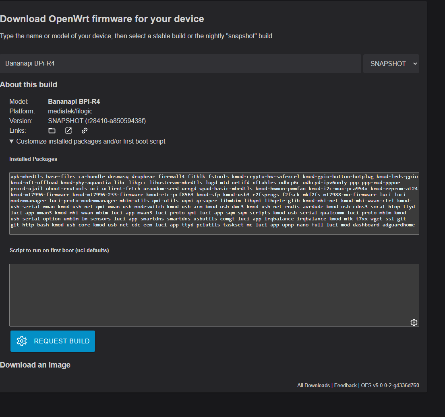
Task: Click the 'mediatek/filogic' platform value
Action: 70,111
